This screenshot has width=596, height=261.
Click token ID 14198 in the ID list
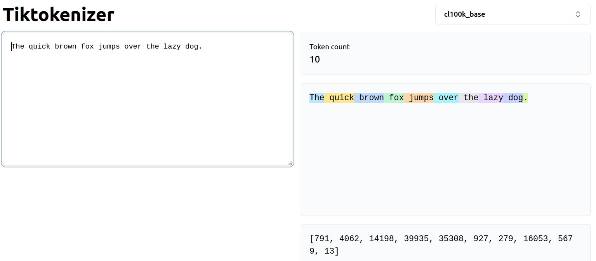tap(377, 238)
